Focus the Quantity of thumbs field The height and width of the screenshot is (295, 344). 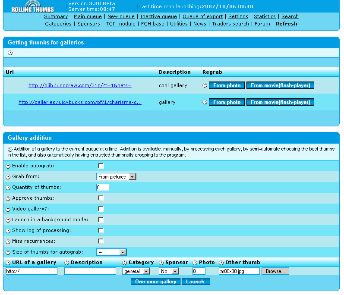[103, 187]
